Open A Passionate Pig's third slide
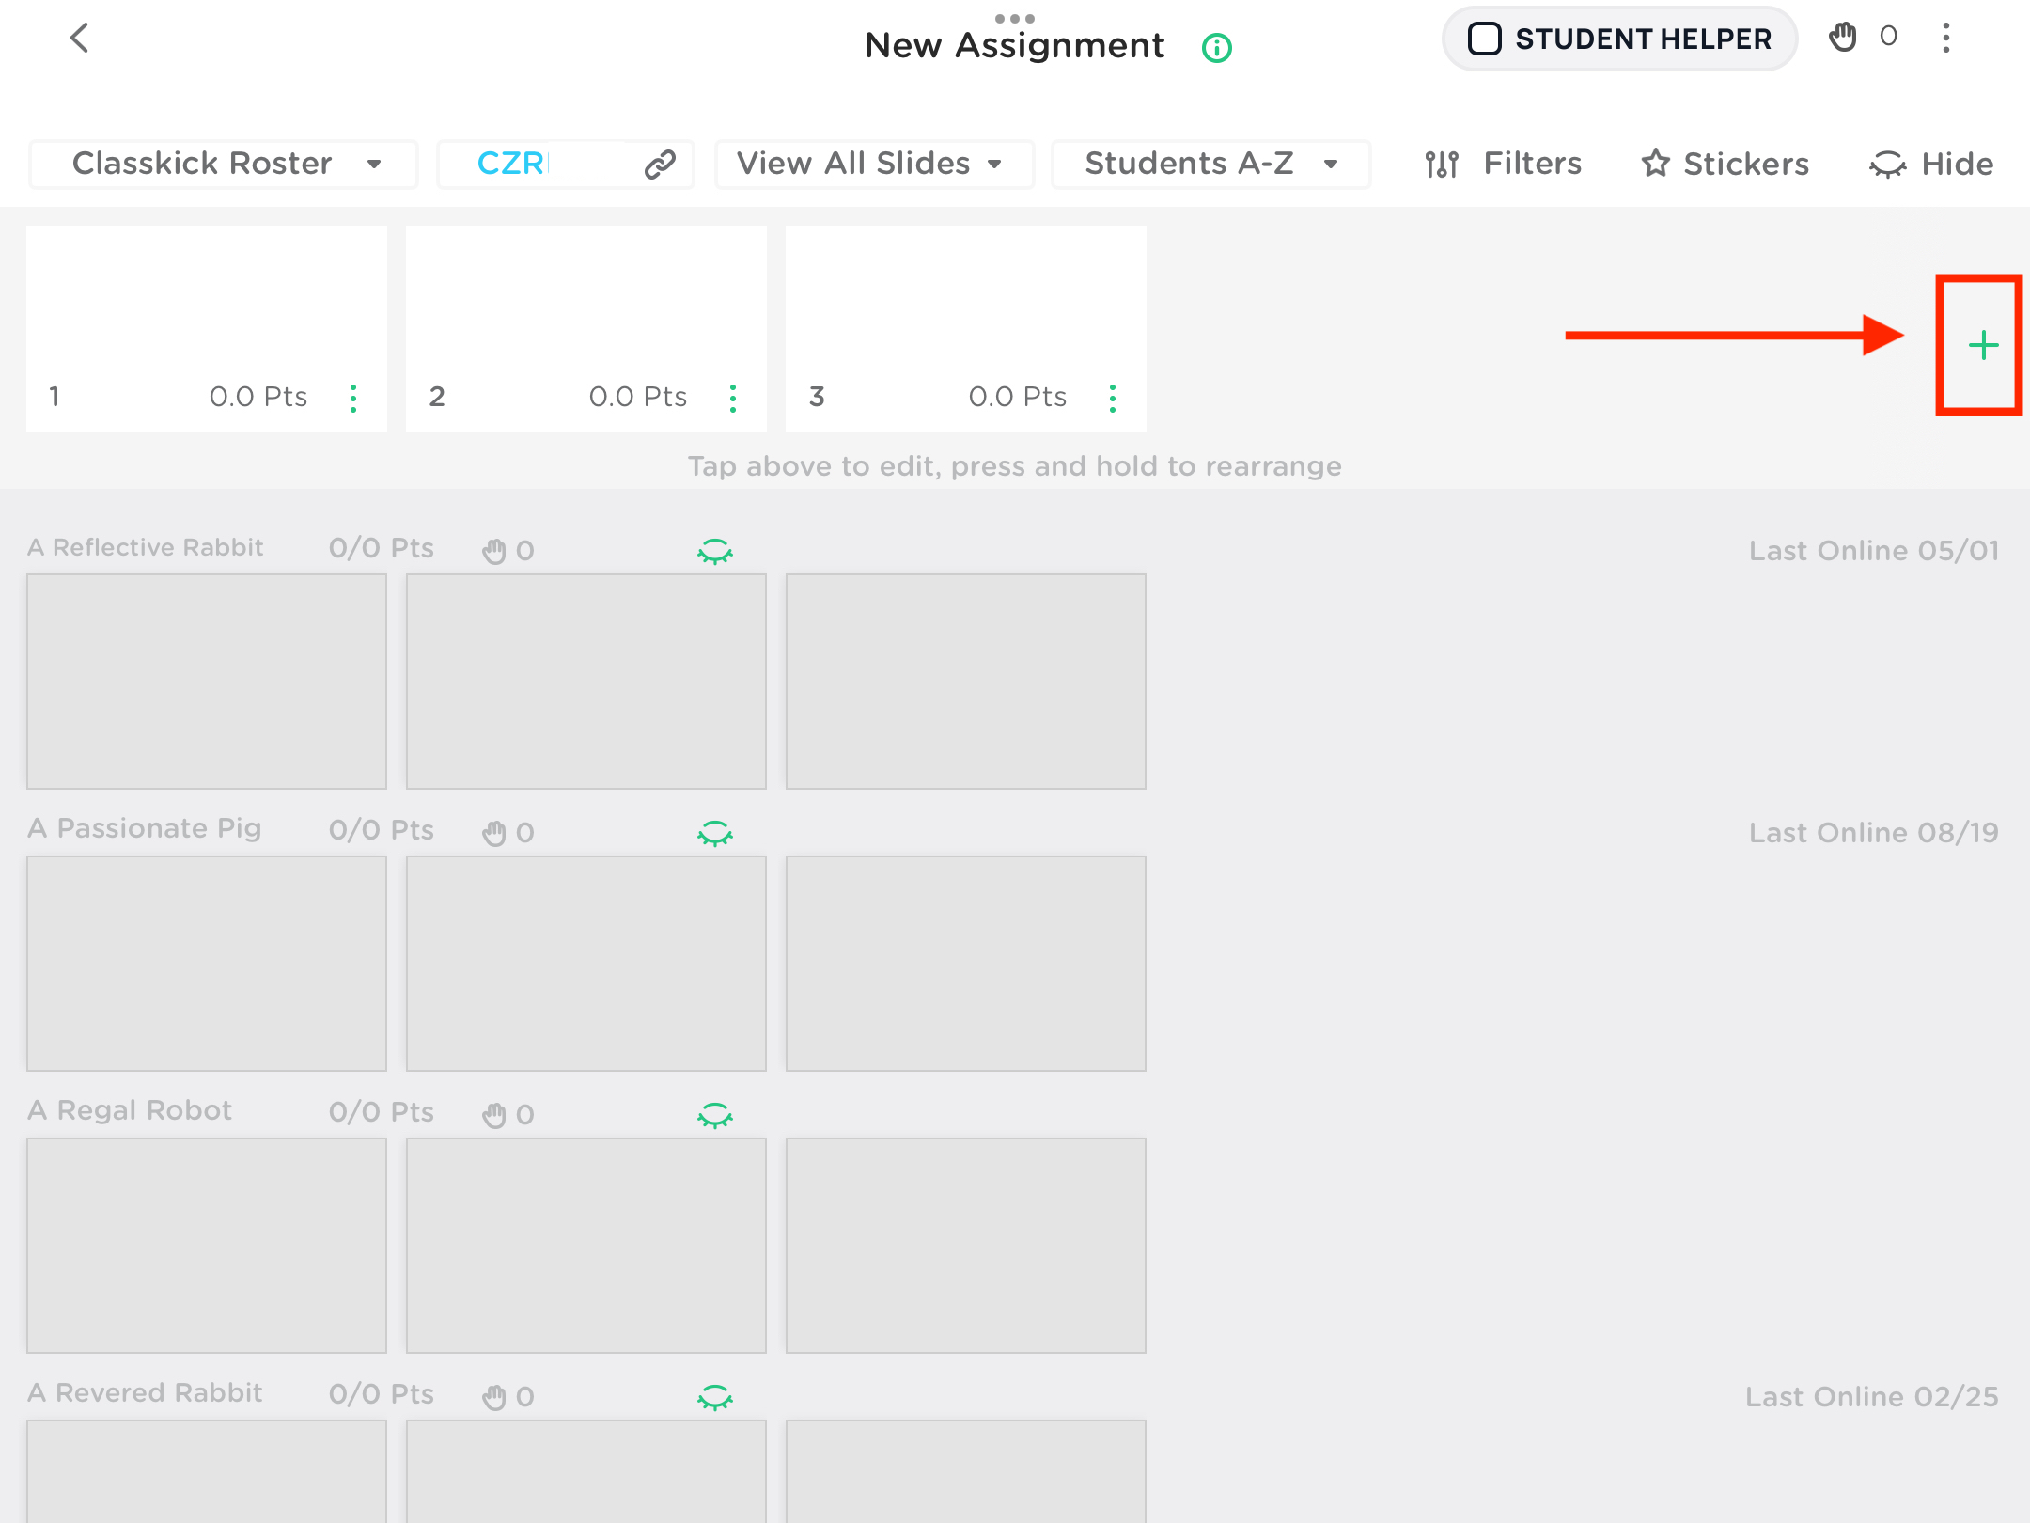Screen dimensions: 2030x1523 [x=966, y=964]
